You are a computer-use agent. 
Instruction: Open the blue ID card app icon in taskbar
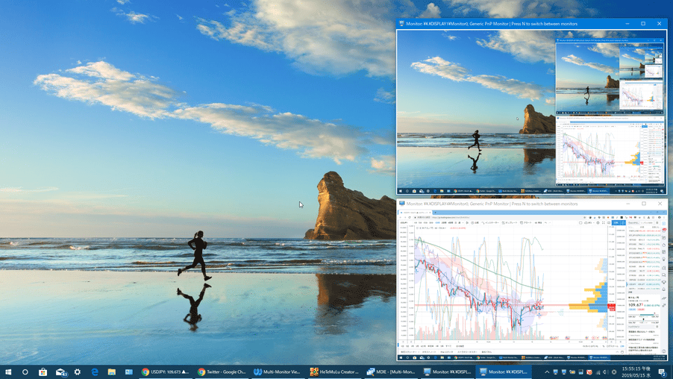129,372
